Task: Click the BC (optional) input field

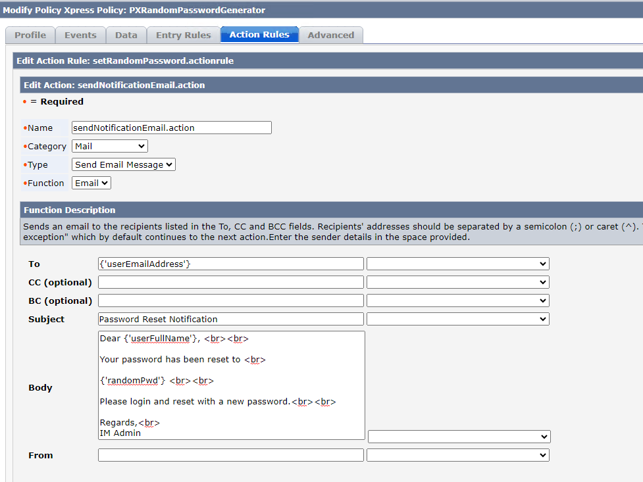Action: (x=231, y=301)
